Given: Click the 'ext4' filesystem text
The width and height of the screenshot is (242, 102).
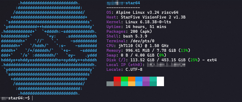Looking at the screenshot, I should coord(212,60).
